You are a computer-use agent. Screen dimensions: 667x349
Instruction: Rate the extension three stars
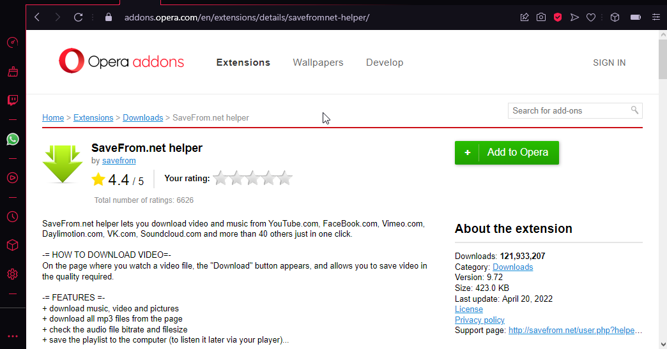tap(252, 178)
